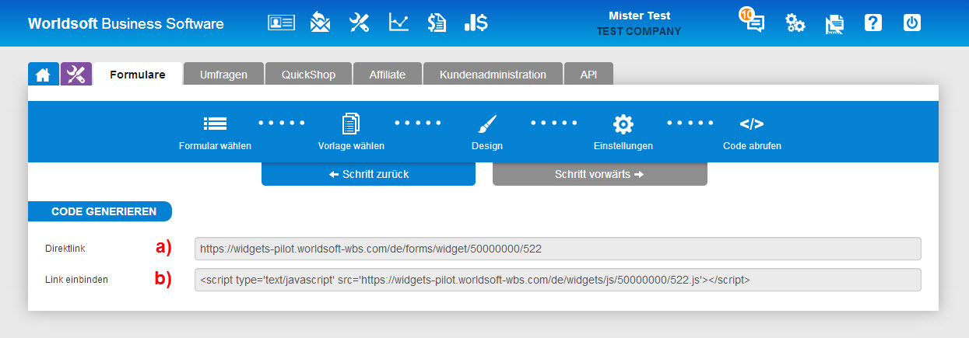Open the purple tools tab icon
Viewport: 969px width, 338px height.
[76, 74]
